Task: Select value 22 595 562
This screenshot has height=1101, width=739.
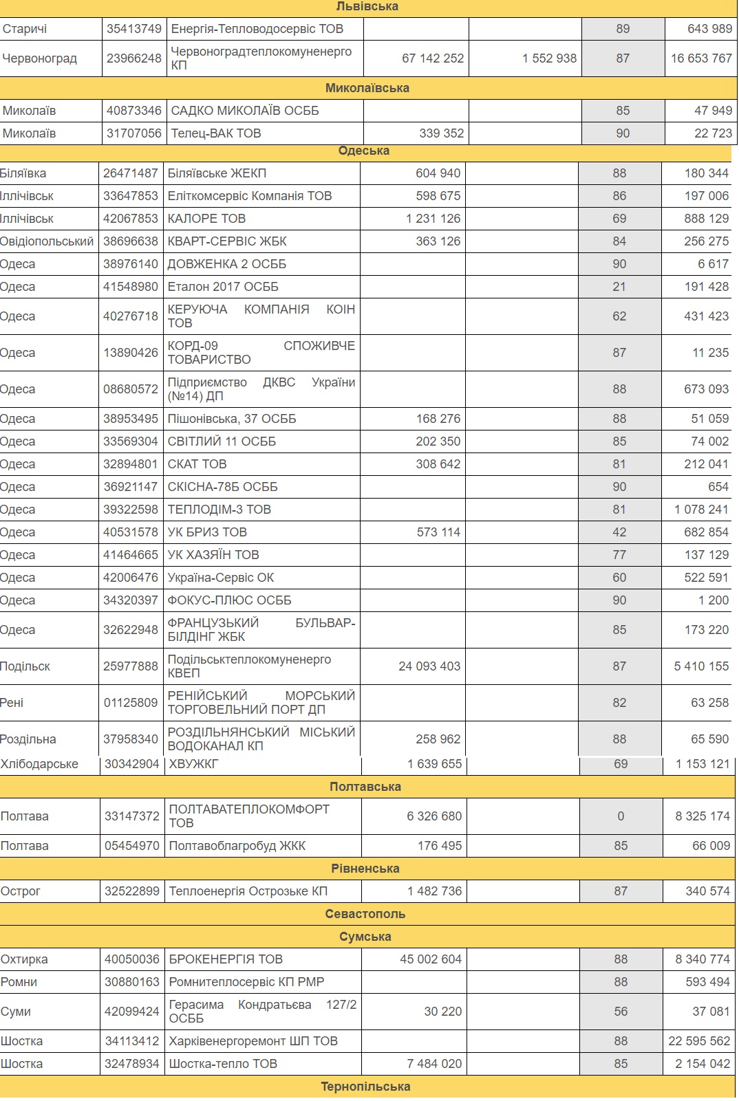Action: (x=698, y=1041)
